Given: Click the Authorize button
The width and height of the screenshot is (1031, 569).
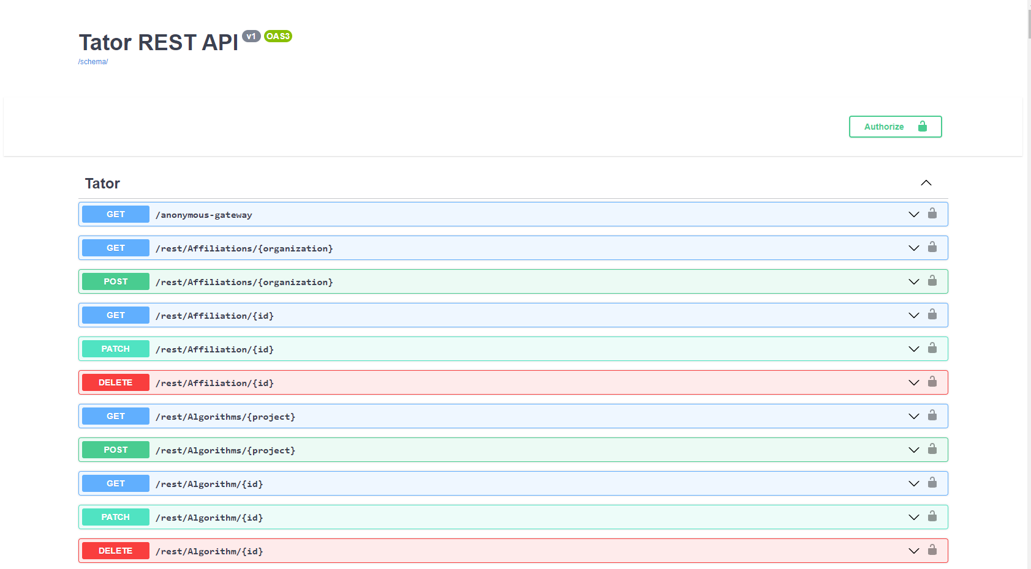Looking at the screenshot, I should pos(884,127).
